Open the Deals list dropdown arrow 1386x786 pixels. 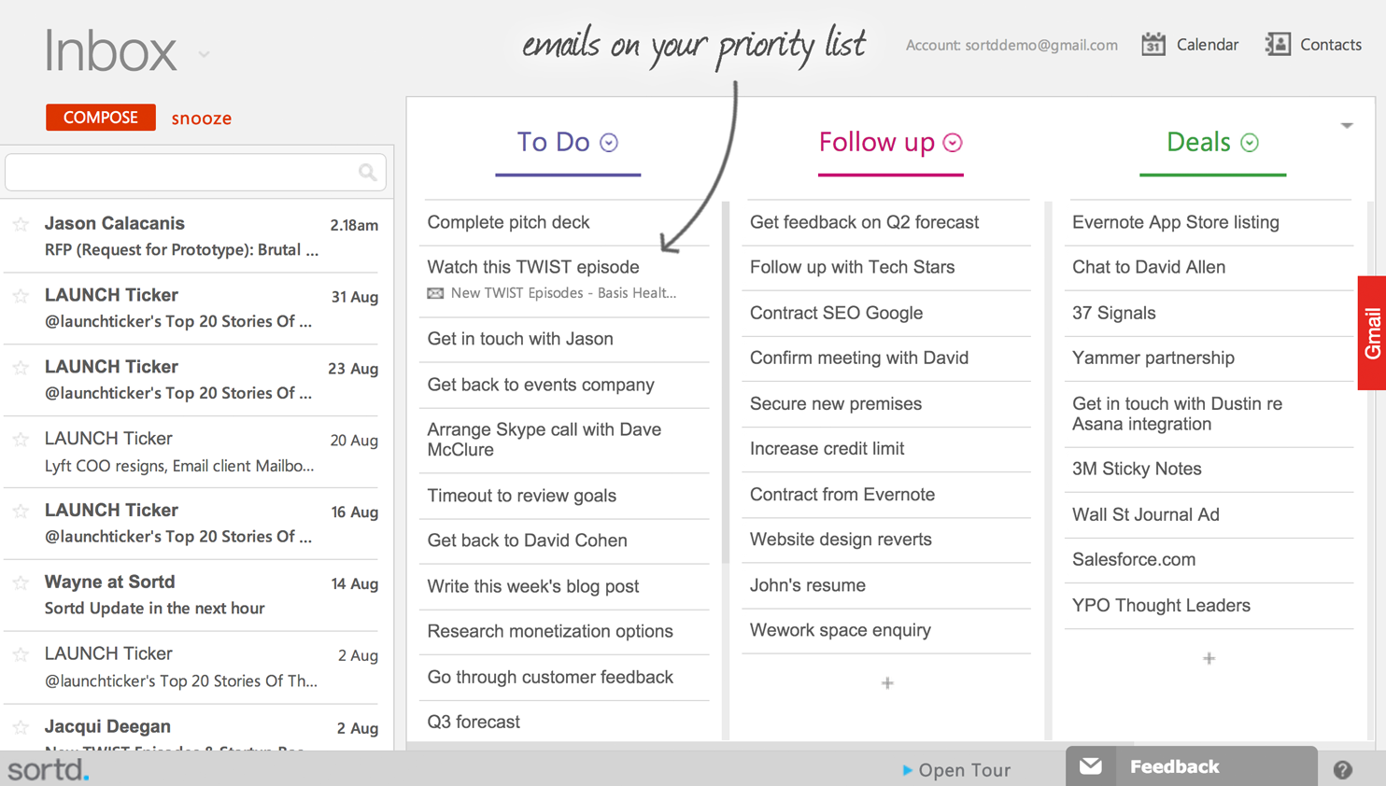[1250, 143]
